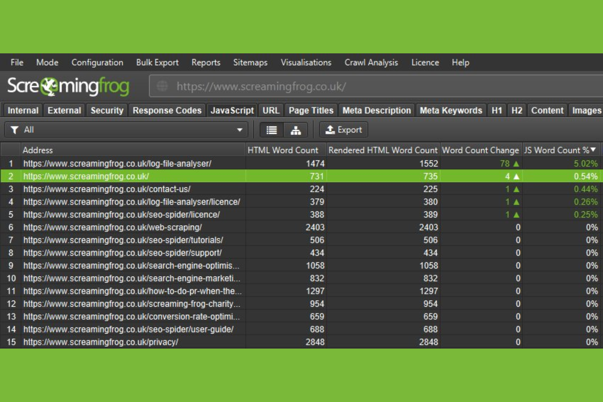Click the Export upload icon
This screenshot has width=603, height=402.
click(x=330, y=130)
